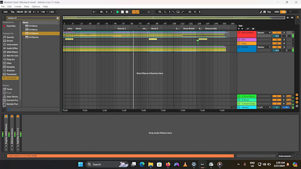The width and height of the screenshot is (301, 169).
Task: Solo the Instruments group track
Action: click(x=284, y=33)
